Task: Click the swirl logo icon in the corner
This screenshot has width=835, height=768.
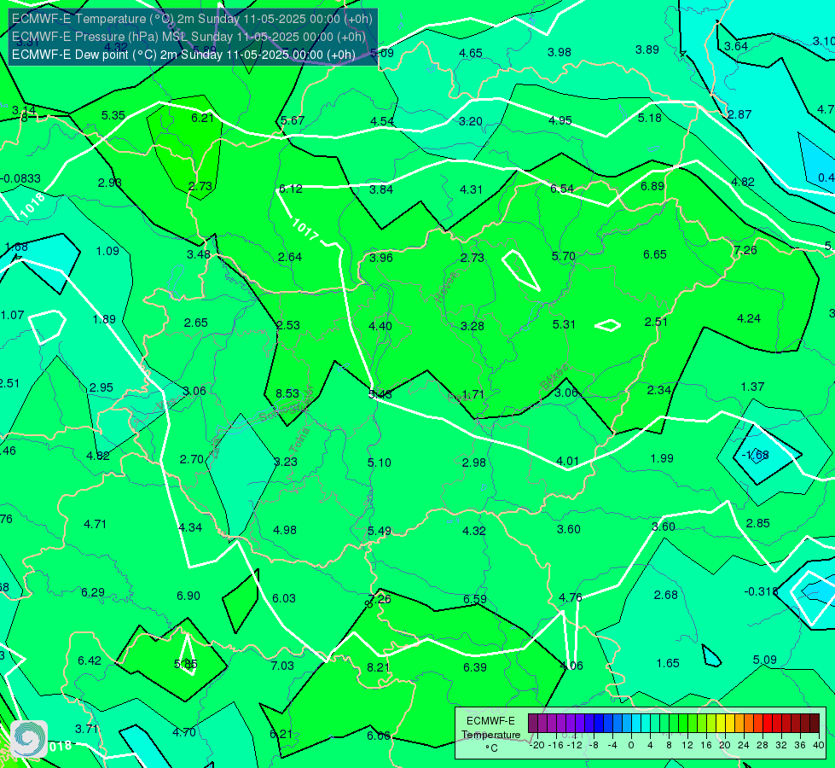Action: (29, 739)
